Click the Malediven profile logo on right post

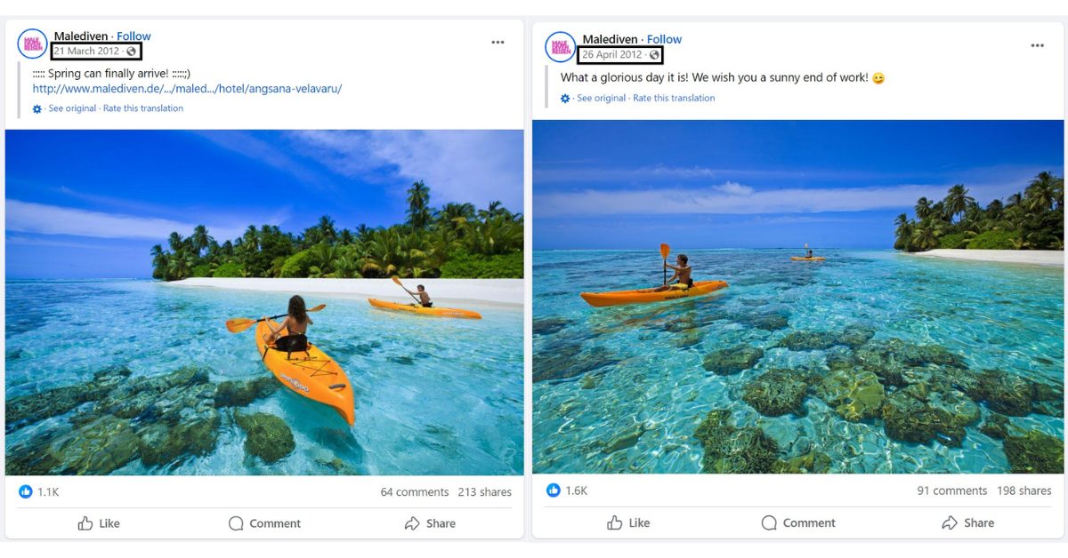click(x=561, y=47)
